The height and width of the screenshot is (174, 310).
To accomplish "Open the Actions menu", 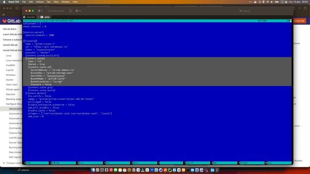I will pos(40,2).
